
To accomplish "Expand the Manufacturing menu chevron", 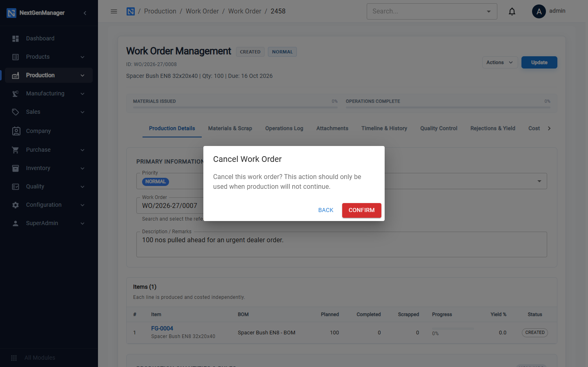I will (82, 94).
